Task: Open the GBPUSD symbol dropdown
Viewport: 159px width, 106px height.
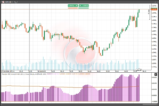Action: pos(12,2)
